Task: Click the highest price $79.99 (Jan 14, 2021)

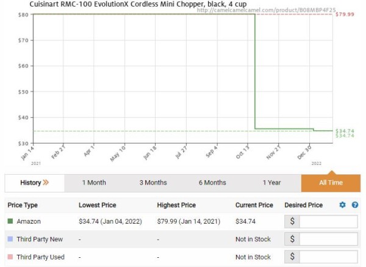Action: (188, 221)
